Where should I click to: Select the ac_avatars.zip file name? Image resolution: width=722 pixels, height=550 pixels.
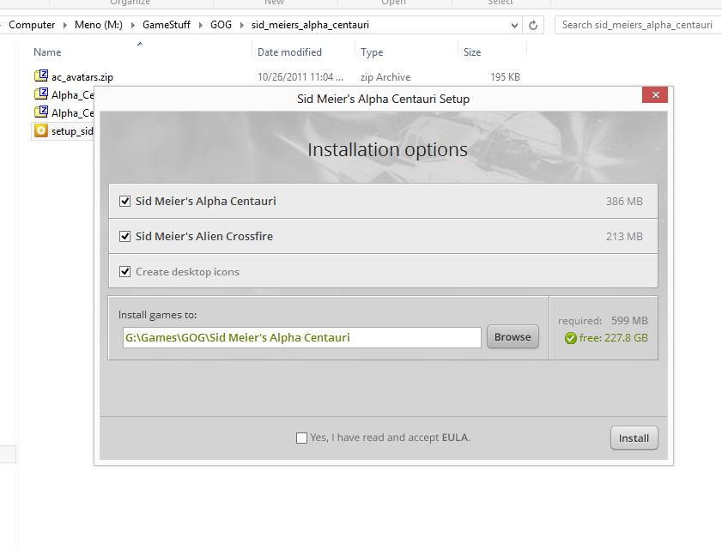pyautogui.click(x=82, y=77)
